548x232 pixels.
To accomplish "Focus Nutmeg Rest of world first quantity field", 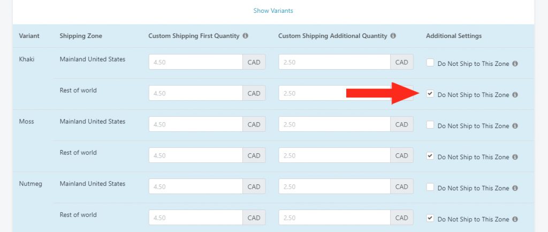I will (x=196, y=218).
